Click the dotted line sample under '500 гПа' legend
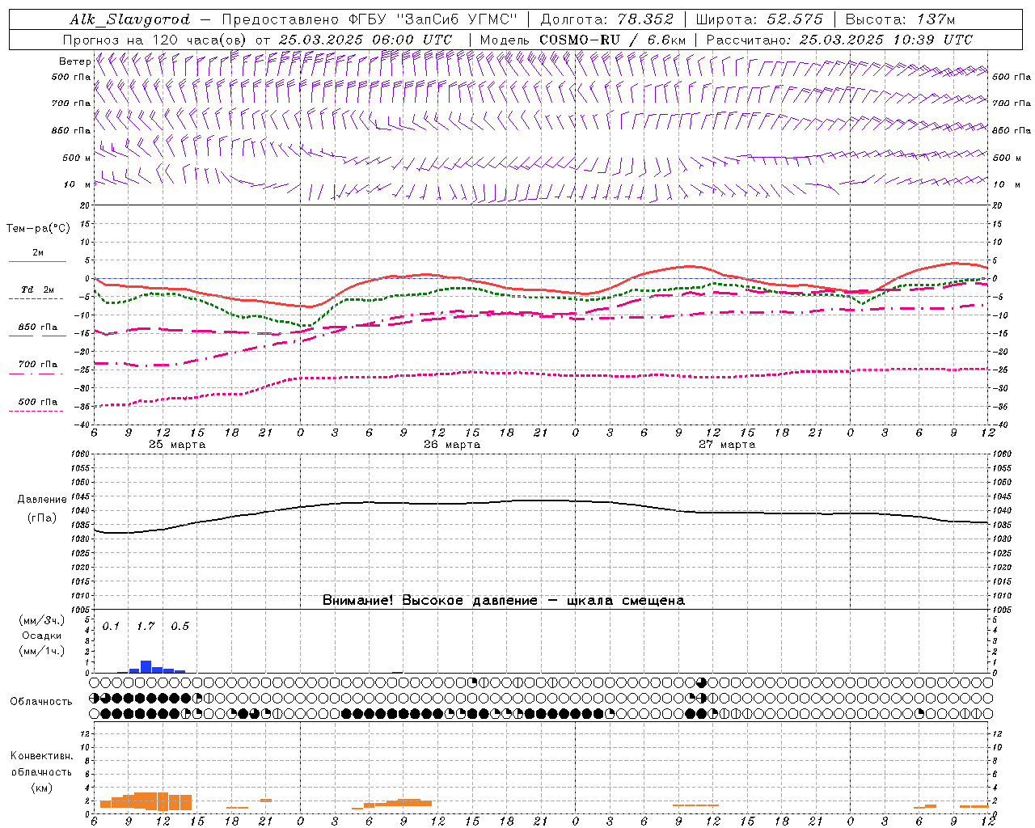Viewport: 1035px width, 828px height. pos(36,411)
